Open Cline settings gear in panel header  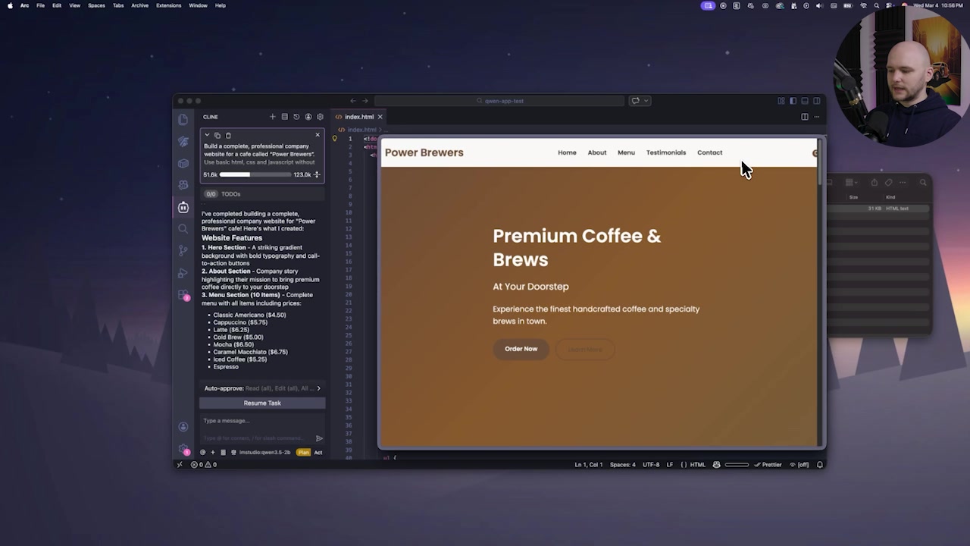click(320, 117)
